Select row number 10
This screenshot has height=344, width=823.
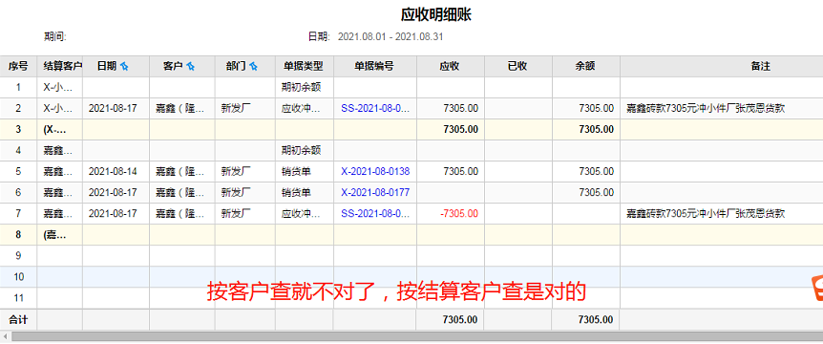click(x=18, y=277)
